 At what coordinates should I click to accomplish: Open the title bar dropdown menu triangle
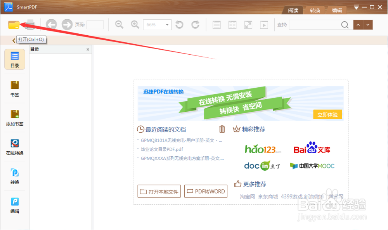(x=356, y=7)
